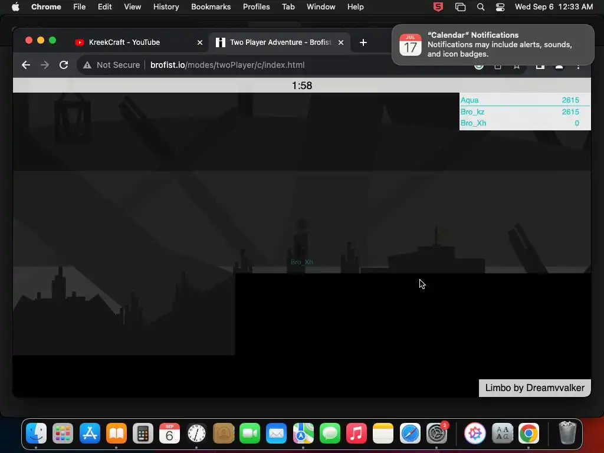The image size is (604, 453).
Task: Open the Apple menu
Action: 15,6
